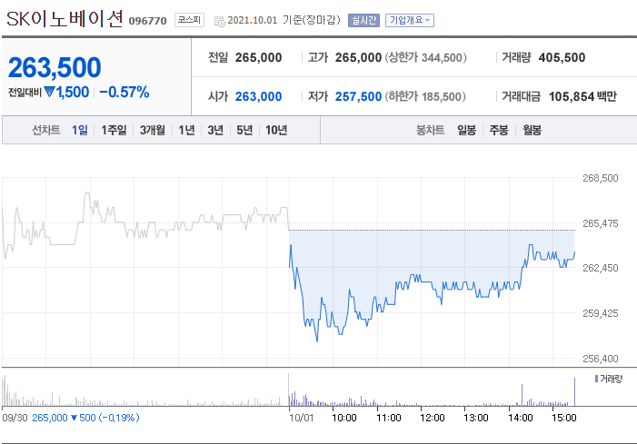This screenshot has width=637, height=444.
Task: Switch to 주봉 candlestick chart
Action: tap(499, 130)
